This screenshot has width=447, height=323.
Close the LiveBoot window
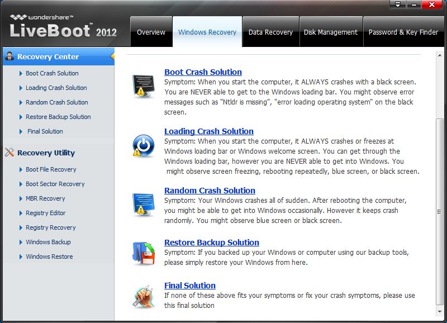[432, 4]
